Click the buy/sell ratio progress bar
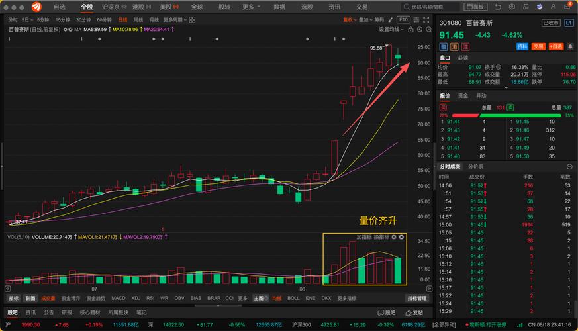578x331 pixels. (x=507, y=115)
